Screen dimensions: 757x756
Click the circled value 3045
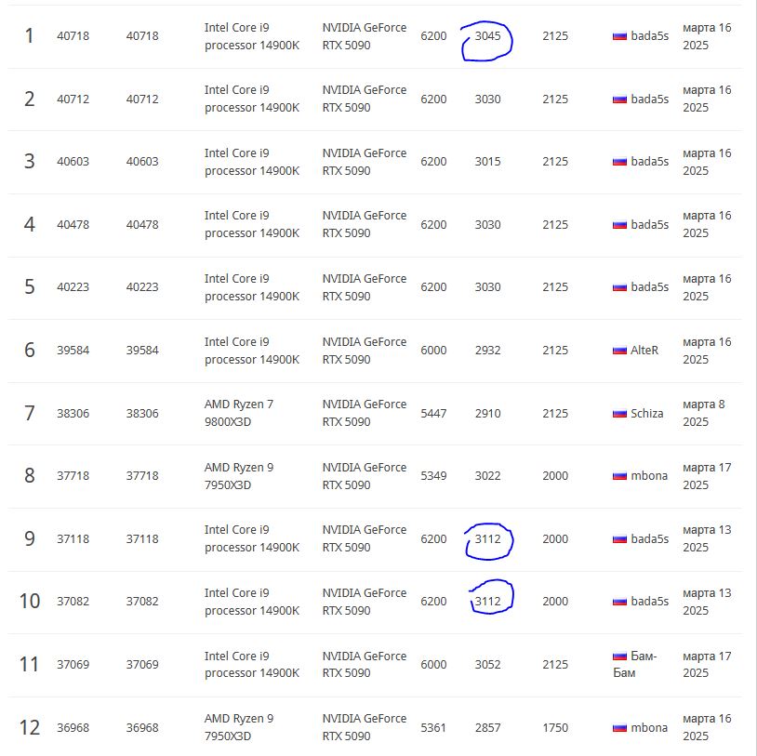[487, 36]
